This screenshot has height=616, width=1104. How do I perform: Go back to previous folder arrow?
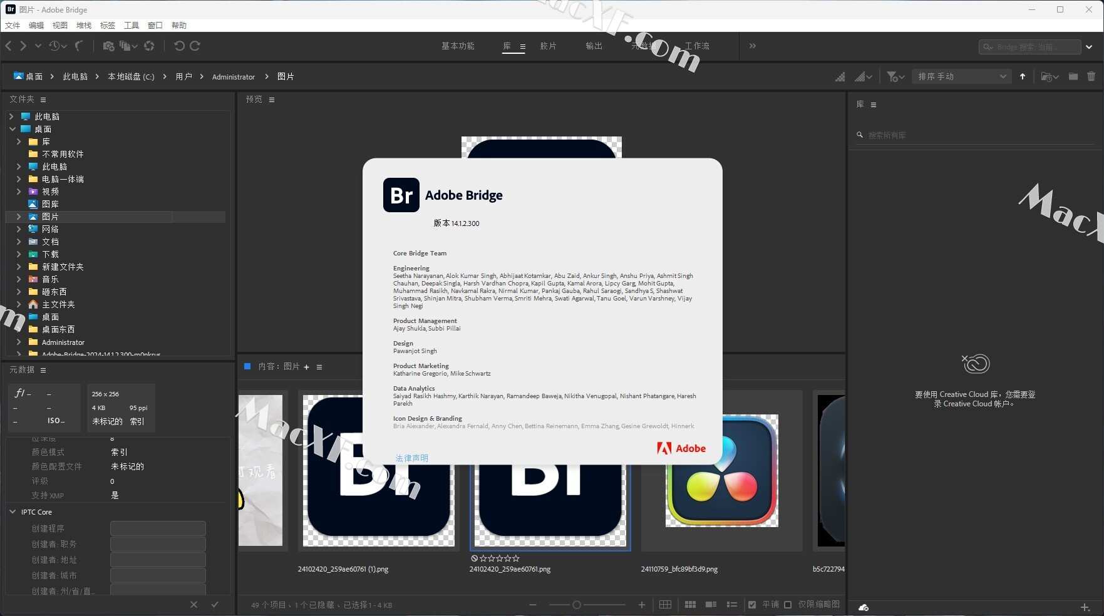8,46
